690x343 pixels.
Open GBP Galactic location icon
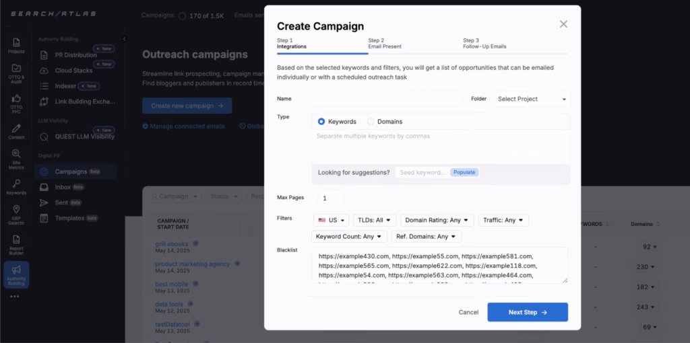[x=16, y=214]
